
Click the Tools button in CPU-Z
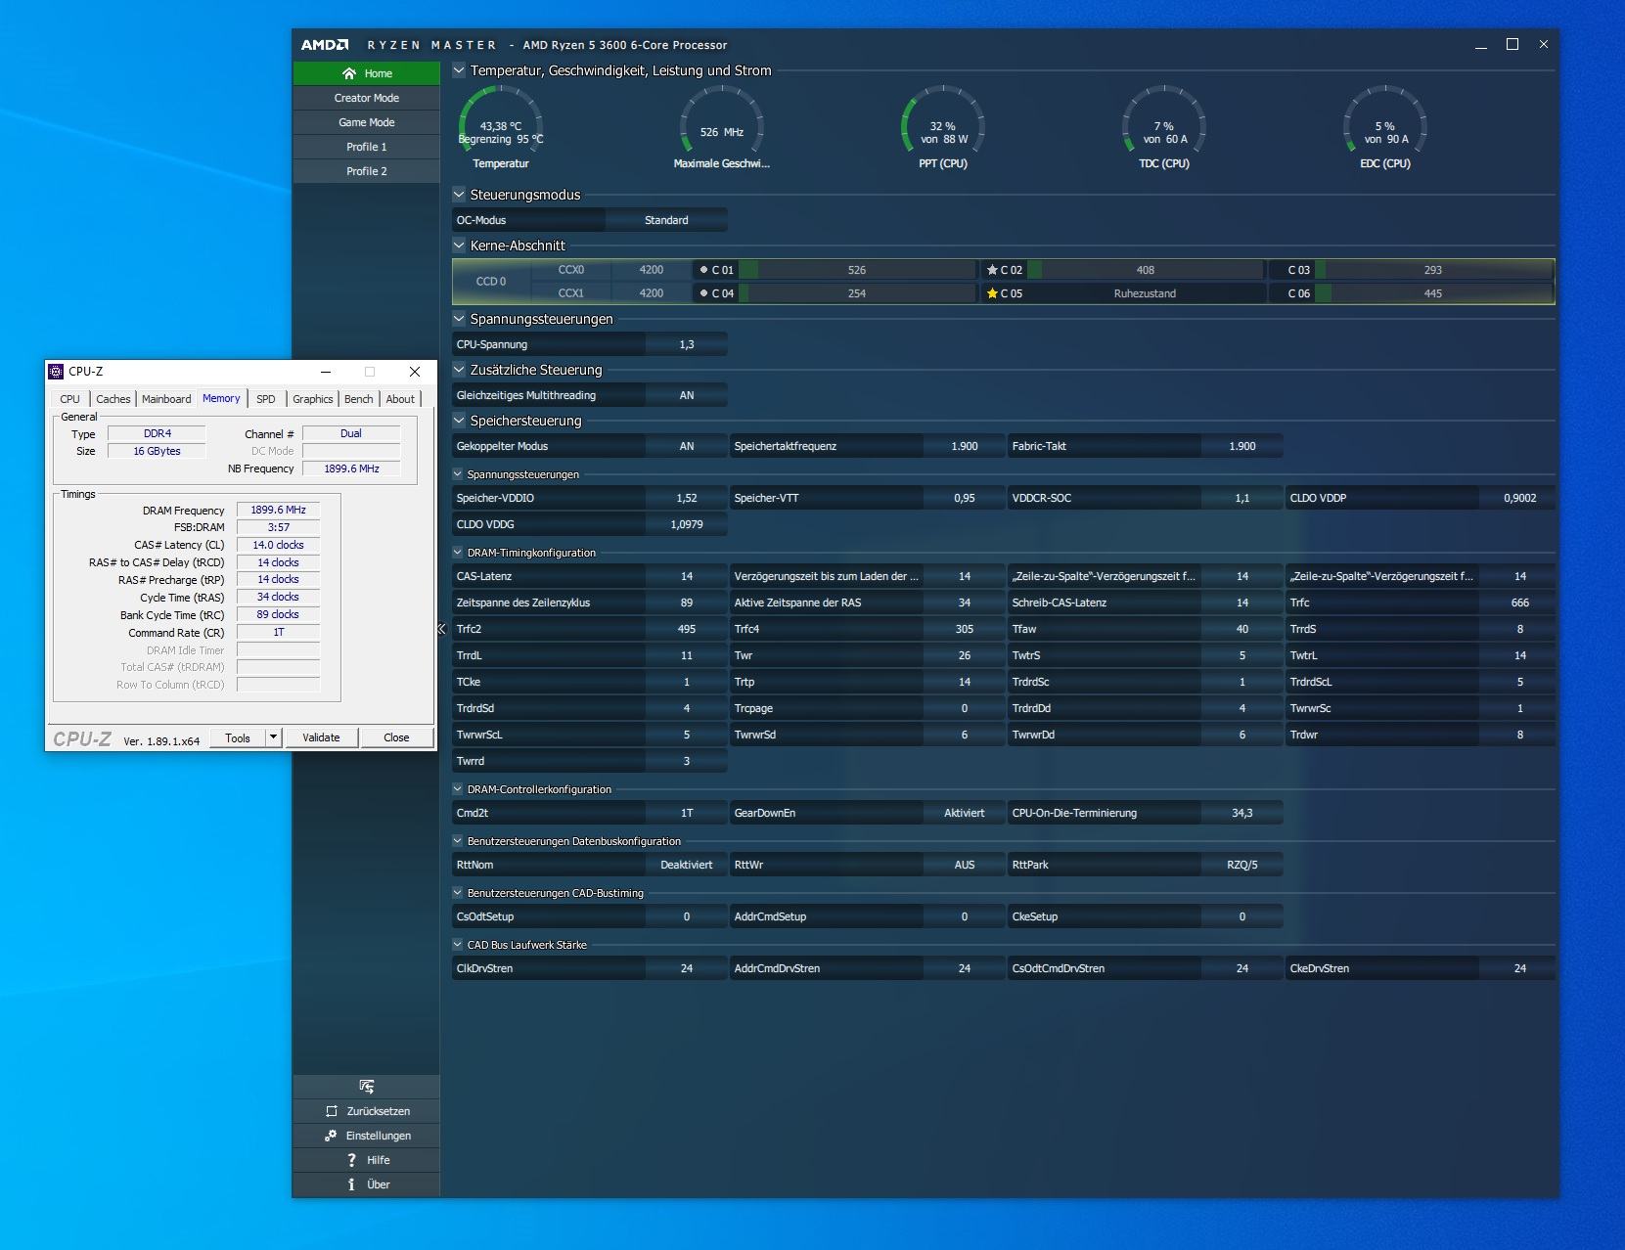coord(238,737)
